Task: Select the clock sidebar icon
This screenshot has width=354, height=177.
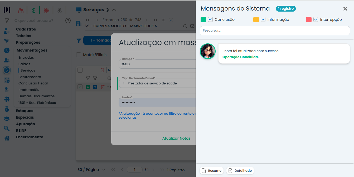Action: tap(7, 50)
